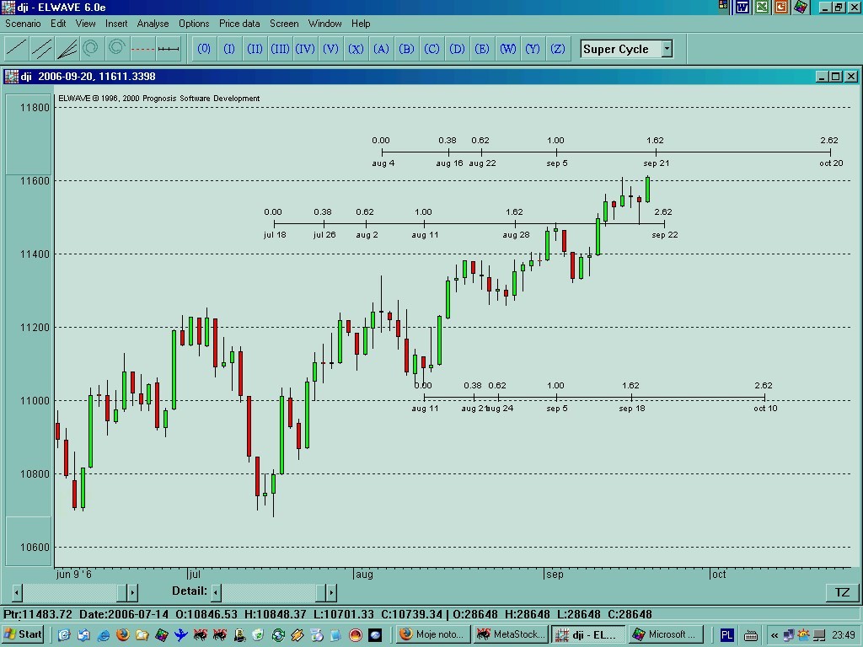Pick the fan lines drawing tool
863x647 pixels.
click(67, 49)
